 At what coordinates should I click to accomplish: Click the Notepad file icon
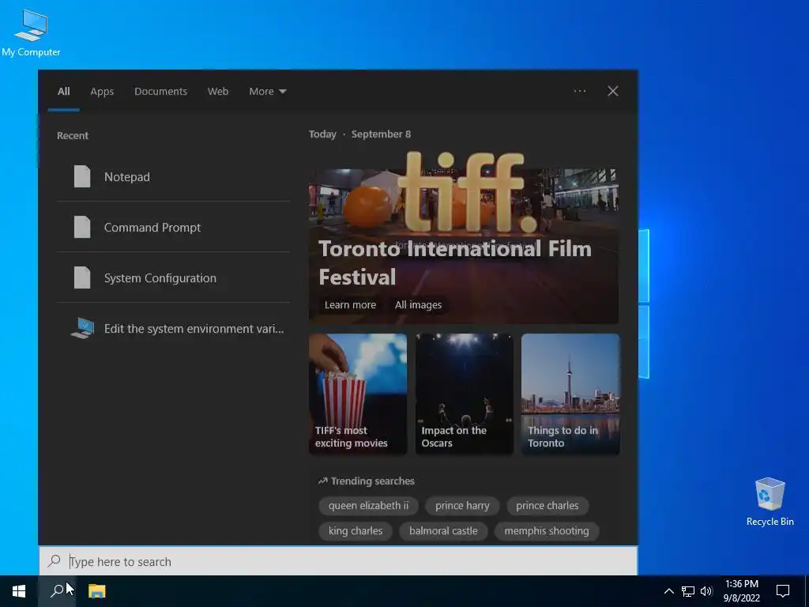(x=82, y=176)
